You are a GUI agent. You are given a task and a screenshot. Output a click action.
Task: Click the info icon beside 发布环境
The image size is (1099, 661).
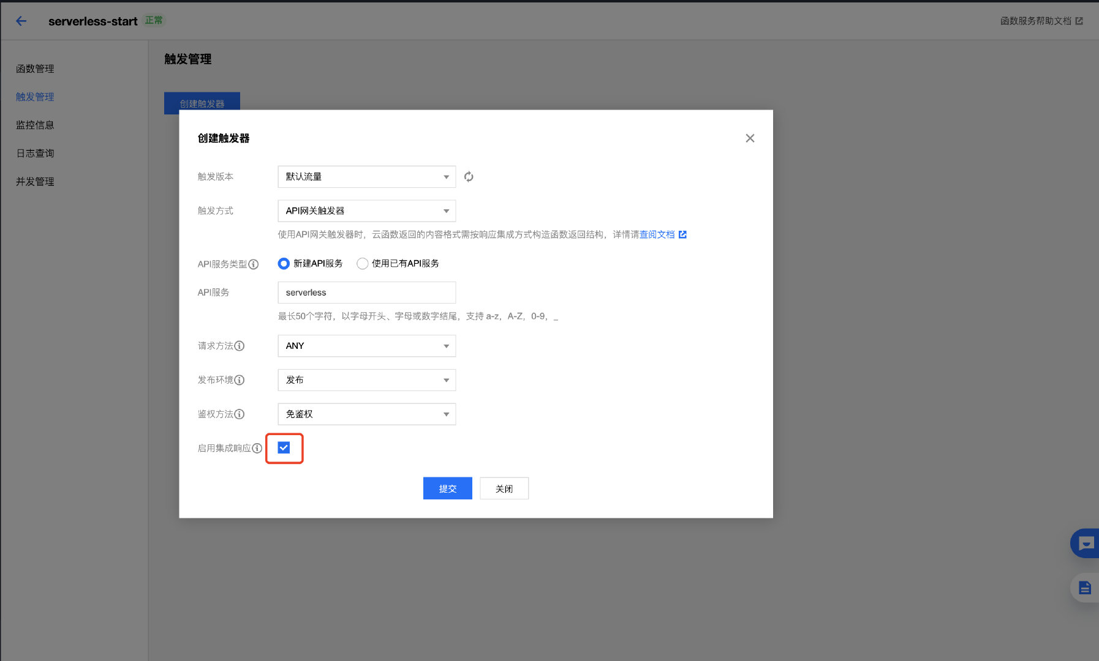pyautogui.click(x=240, y=380)
